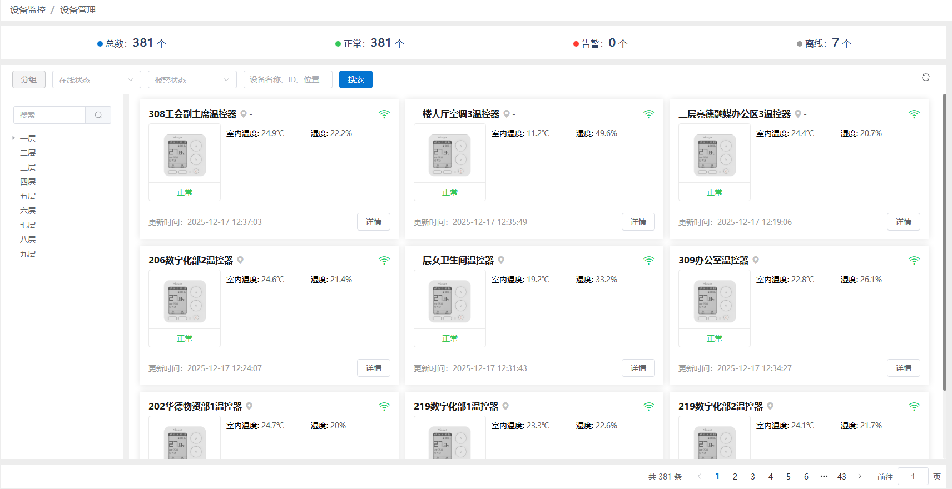The width and height of the screenshot is (952, 489).
Task: Go to page 3 in pagination
Action: click(x=753, y=476)
